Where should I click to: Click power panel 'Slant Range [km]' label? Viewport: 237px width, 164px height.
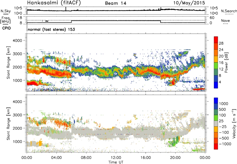[8, 62]
